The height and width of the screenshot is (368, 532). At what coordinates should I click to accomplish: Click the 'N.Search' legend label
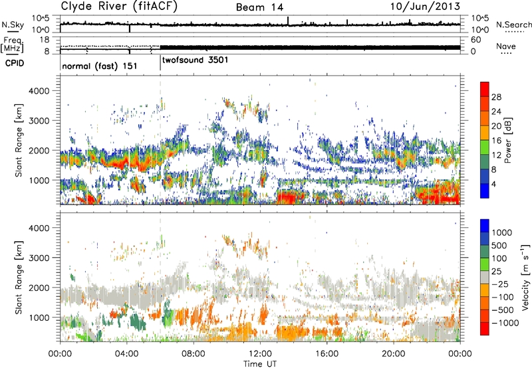click(x=513, y=25)
